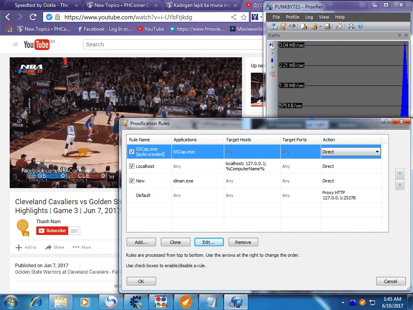Bookmark page with star icon
413x310 pixels.
point(244,17)
